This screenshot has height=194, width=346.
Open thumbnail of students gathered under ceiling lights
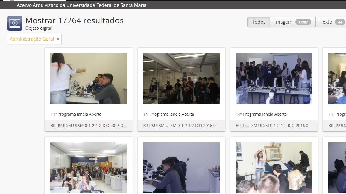click(181, 78)
